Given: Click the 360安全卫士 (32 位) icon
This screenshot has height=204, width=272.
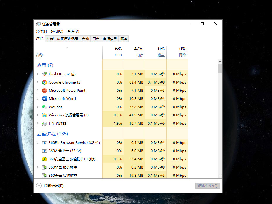Looking at the screenshot, I should [45, 151].
